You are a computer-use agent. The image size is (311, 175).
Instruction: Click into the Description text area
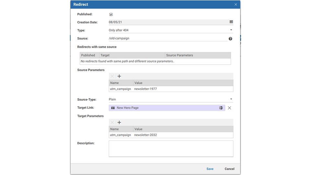point(171,149)
